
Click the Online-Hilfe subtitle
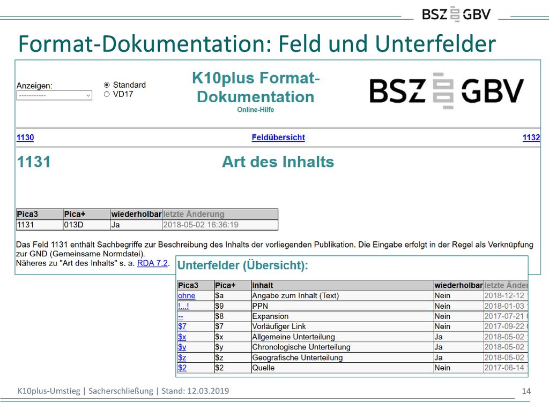256,110
